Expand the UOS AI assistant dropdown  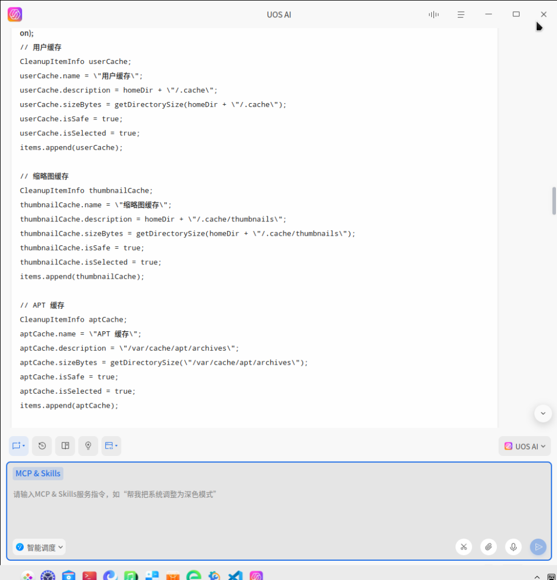524,446
